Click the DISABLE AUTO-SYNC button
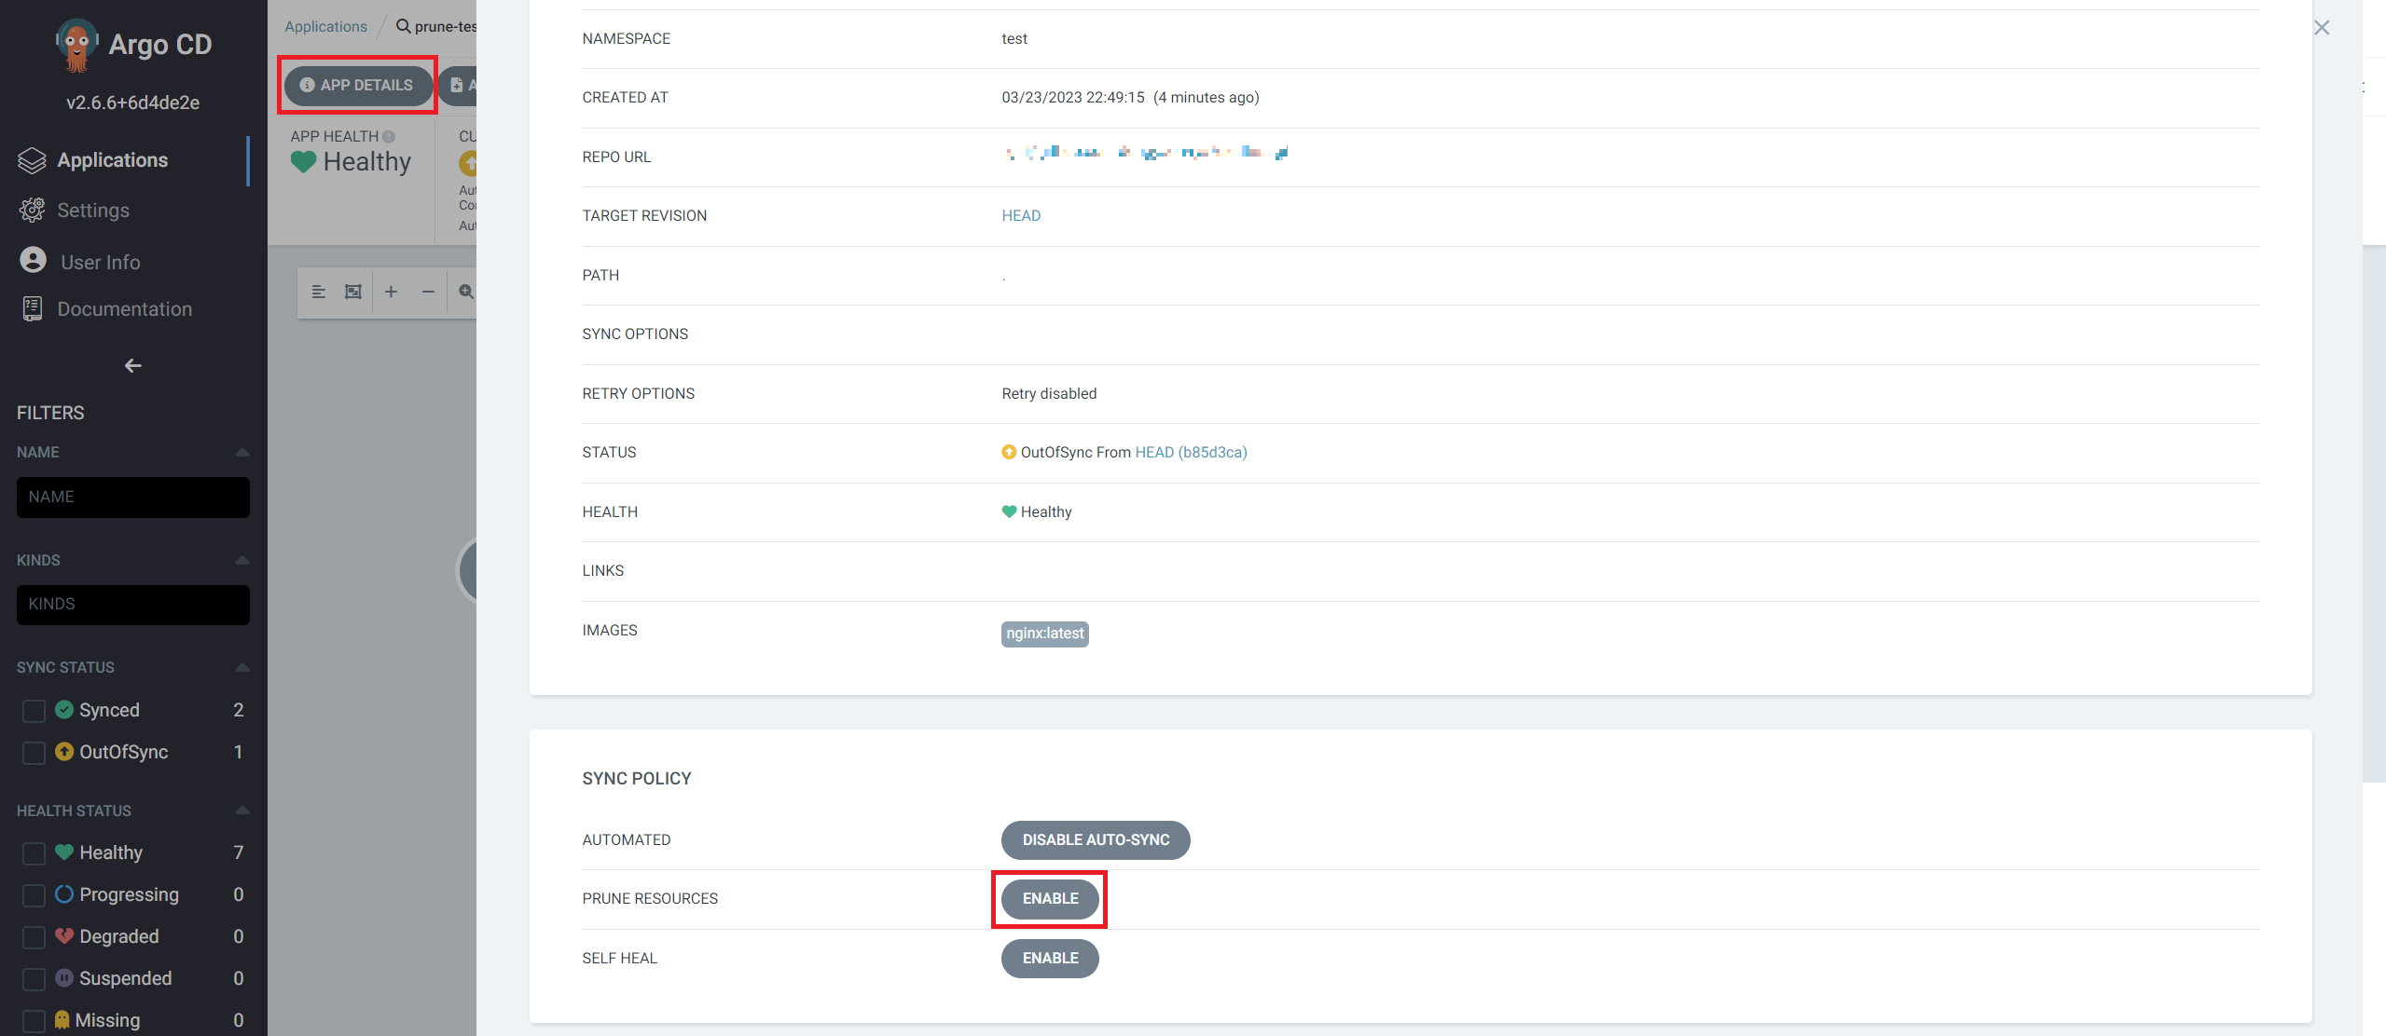The height and width of the screenshot is (1036, 2386). coord(1095,840)
